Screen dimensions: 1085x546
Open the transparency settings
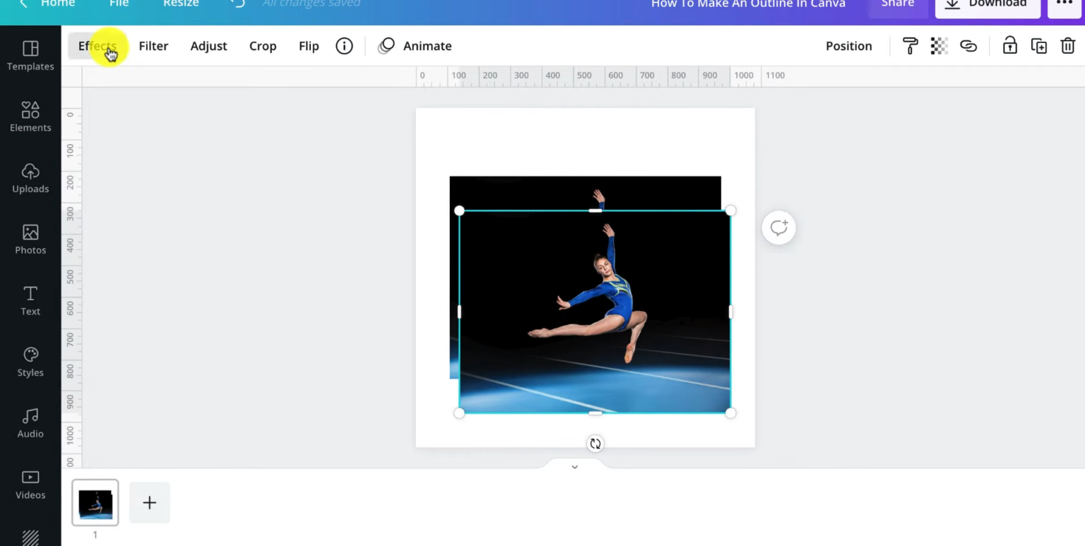tap(939, 45)
